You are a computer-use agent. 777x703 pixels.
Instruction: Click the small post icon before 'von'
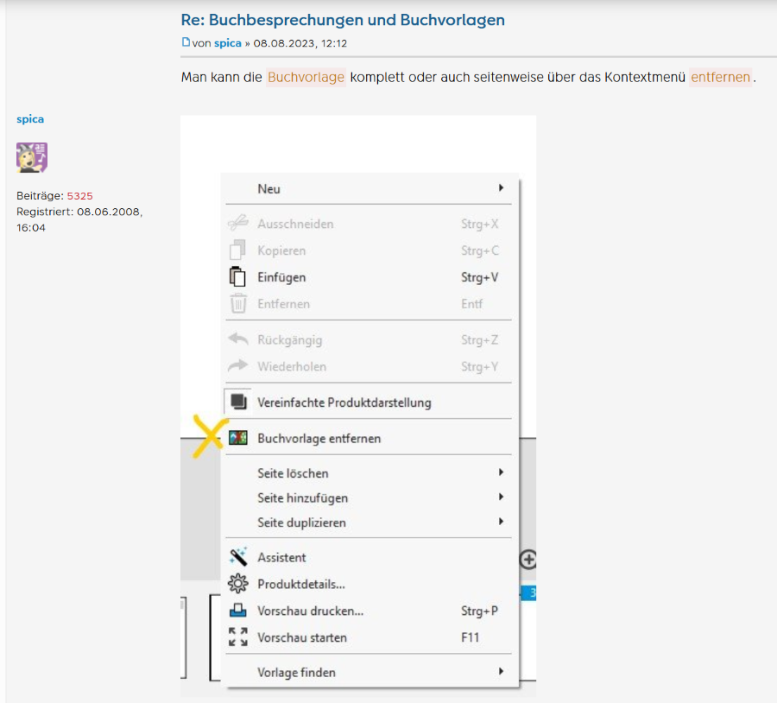pyautogui.click(x=186, y=42)
